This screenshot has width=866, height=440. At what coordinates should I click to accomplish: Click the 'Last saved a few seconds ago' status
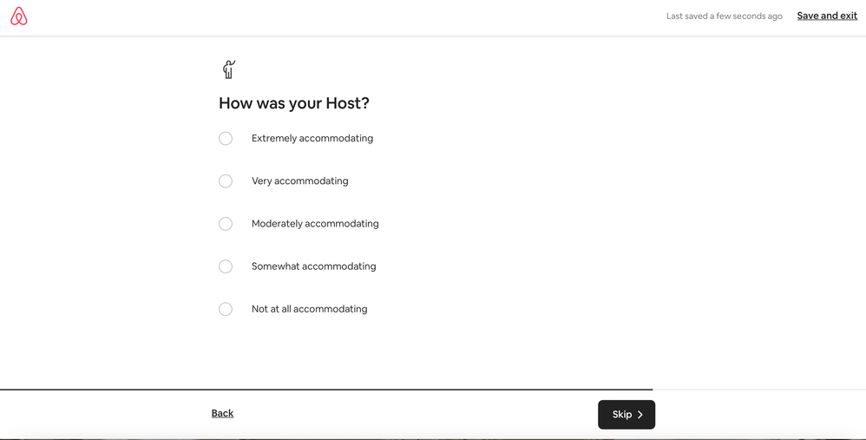coord(724,16)
